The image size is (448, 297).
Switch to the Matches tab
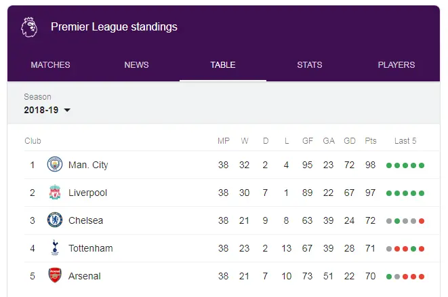coord(50,65)
